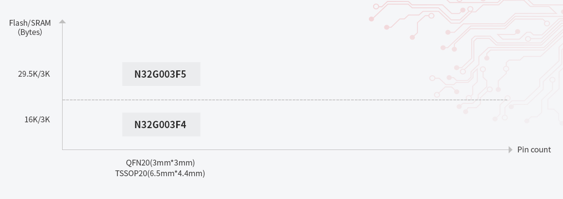Click the (Bytes) unit label
The image size is (563, 199).
click(x=30, y=33)
